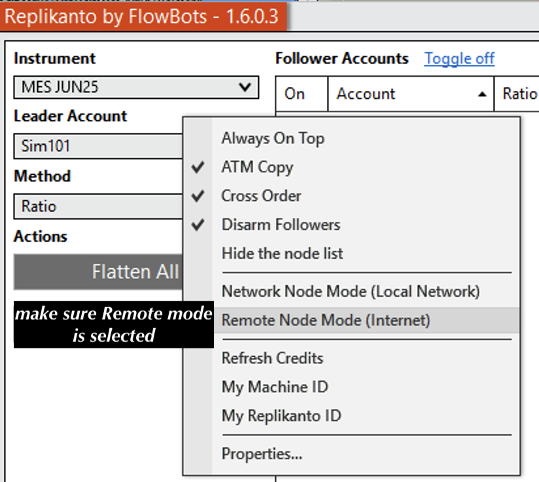Sort by the Account column header
The image size is (539, 482).
coord(411,94)
